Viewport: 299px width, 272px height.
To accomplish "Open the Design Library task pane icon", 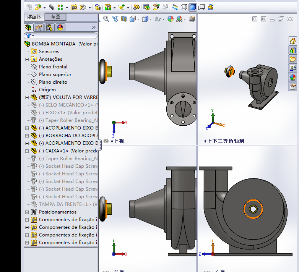I will pyautogui.click(x=292, y=50).
